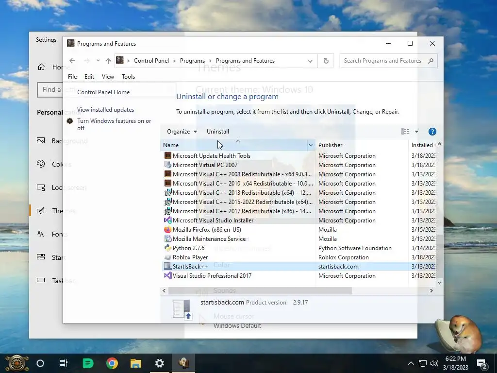Select Microsoft Visual C++ 2013 Redistributable (x64) row
The height and width of the screenshot is (373, 497).
click(298, 192)
